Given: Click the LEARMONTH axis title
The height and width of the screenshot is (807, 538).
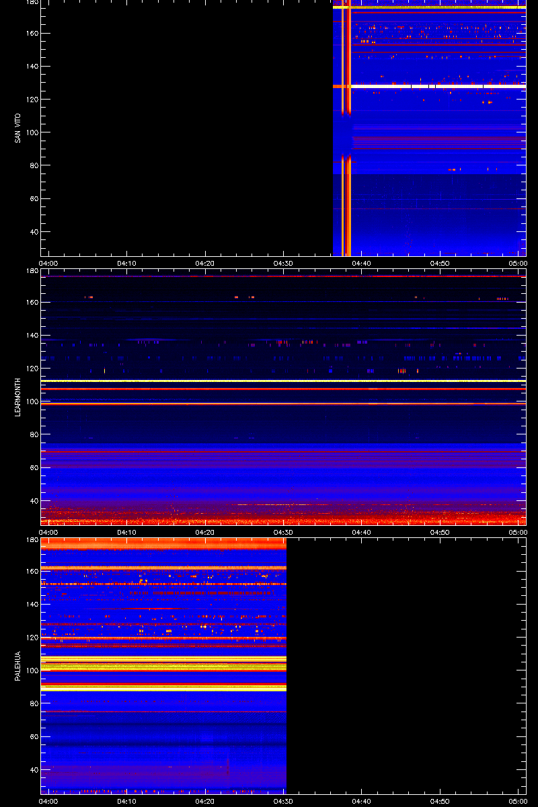Looking at the screenshot, I should pos(18,396).
